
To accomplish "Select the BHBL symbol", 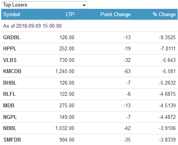I will 10,83.
